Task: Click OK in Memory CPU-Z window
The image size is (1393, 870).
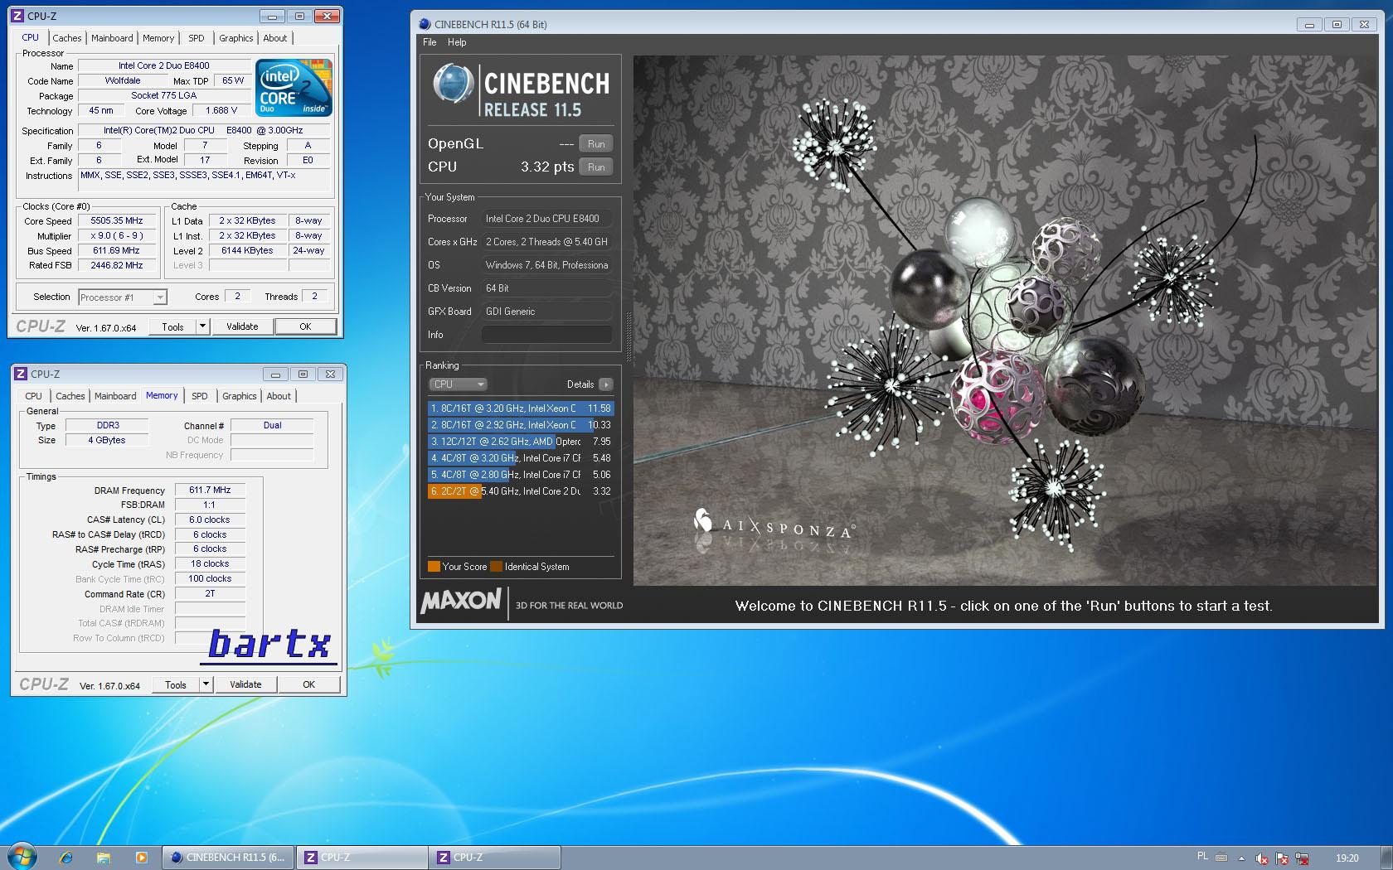Action: pos(308,684)
